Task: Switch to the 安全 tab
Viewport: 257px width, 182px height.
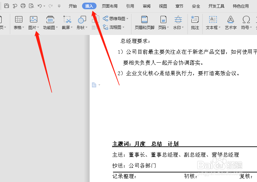Action: point(196,6)
